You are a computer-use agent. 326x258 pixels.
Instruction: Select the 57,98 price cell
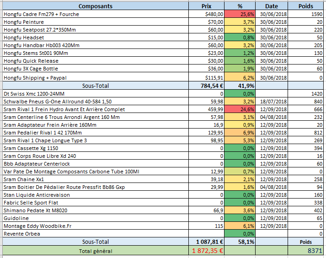click(x=207, y=117)
